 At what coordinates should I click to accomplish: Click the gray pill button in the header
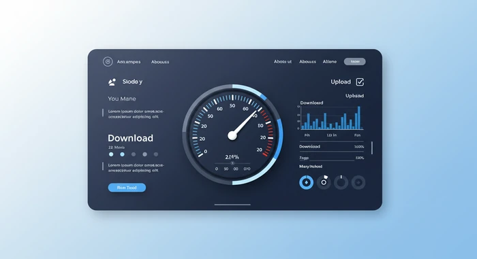click(355, 62)
